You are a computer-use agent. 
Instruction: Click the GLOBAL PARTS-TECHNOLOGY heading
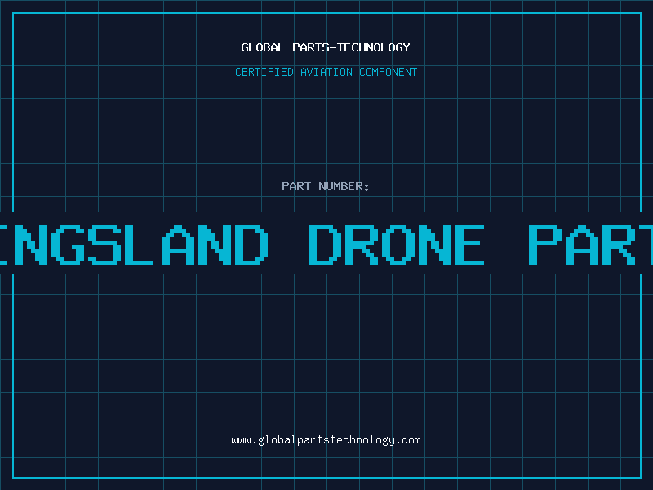tap(326, 47)
